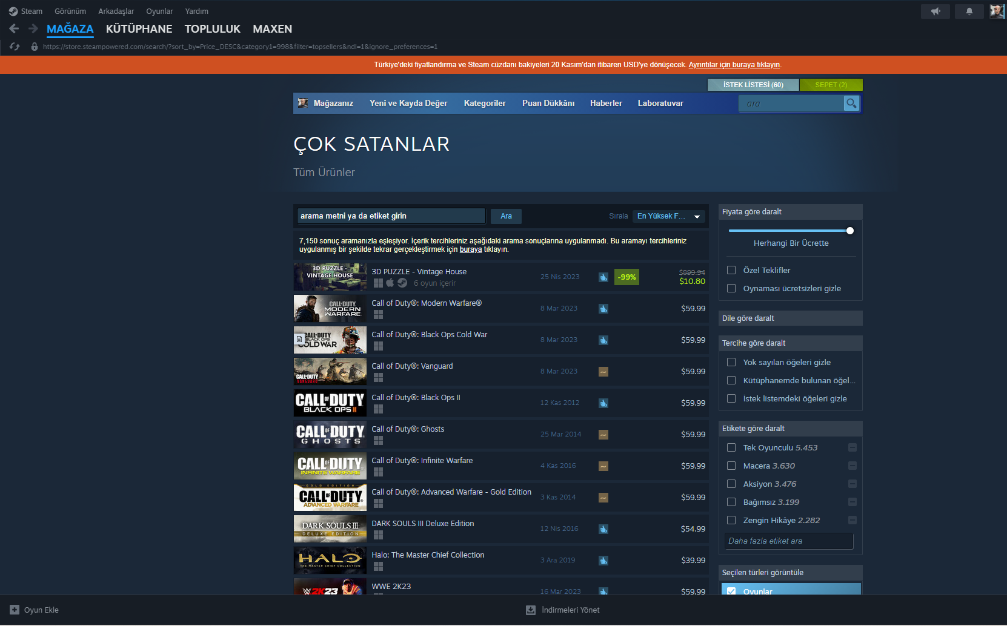Go back using the back arrow

(x=14, y=28)
